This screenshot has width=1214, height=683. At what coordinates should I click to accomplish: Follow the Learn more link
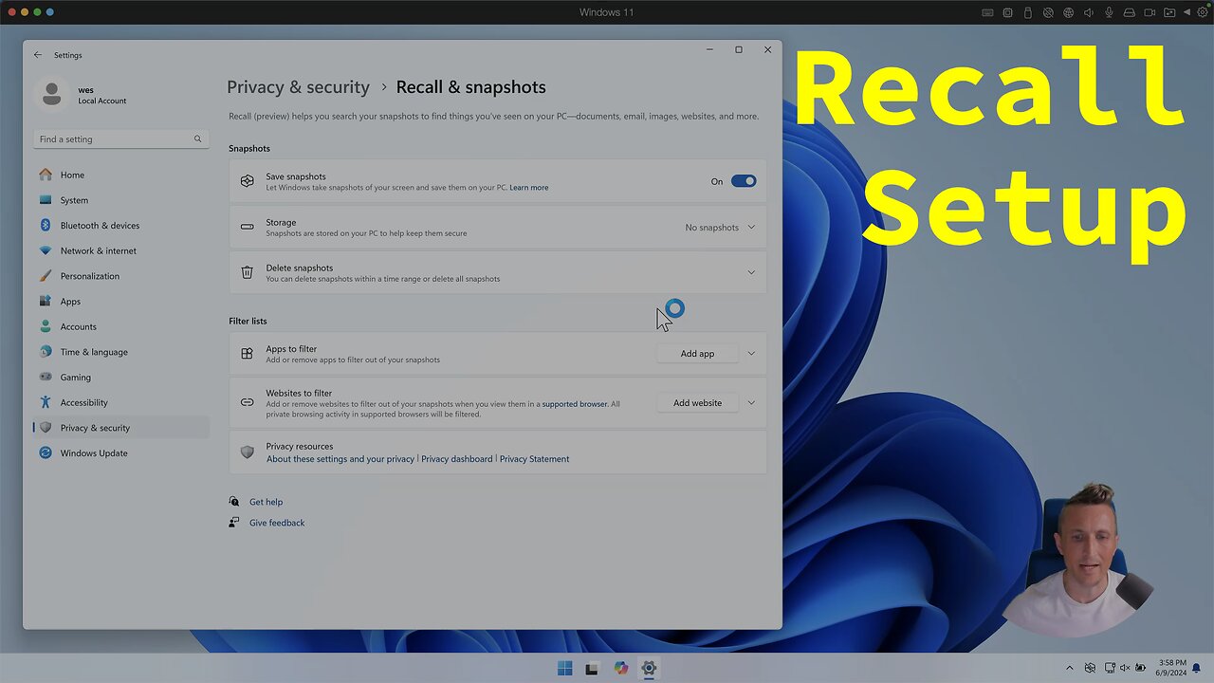[528, 188]
